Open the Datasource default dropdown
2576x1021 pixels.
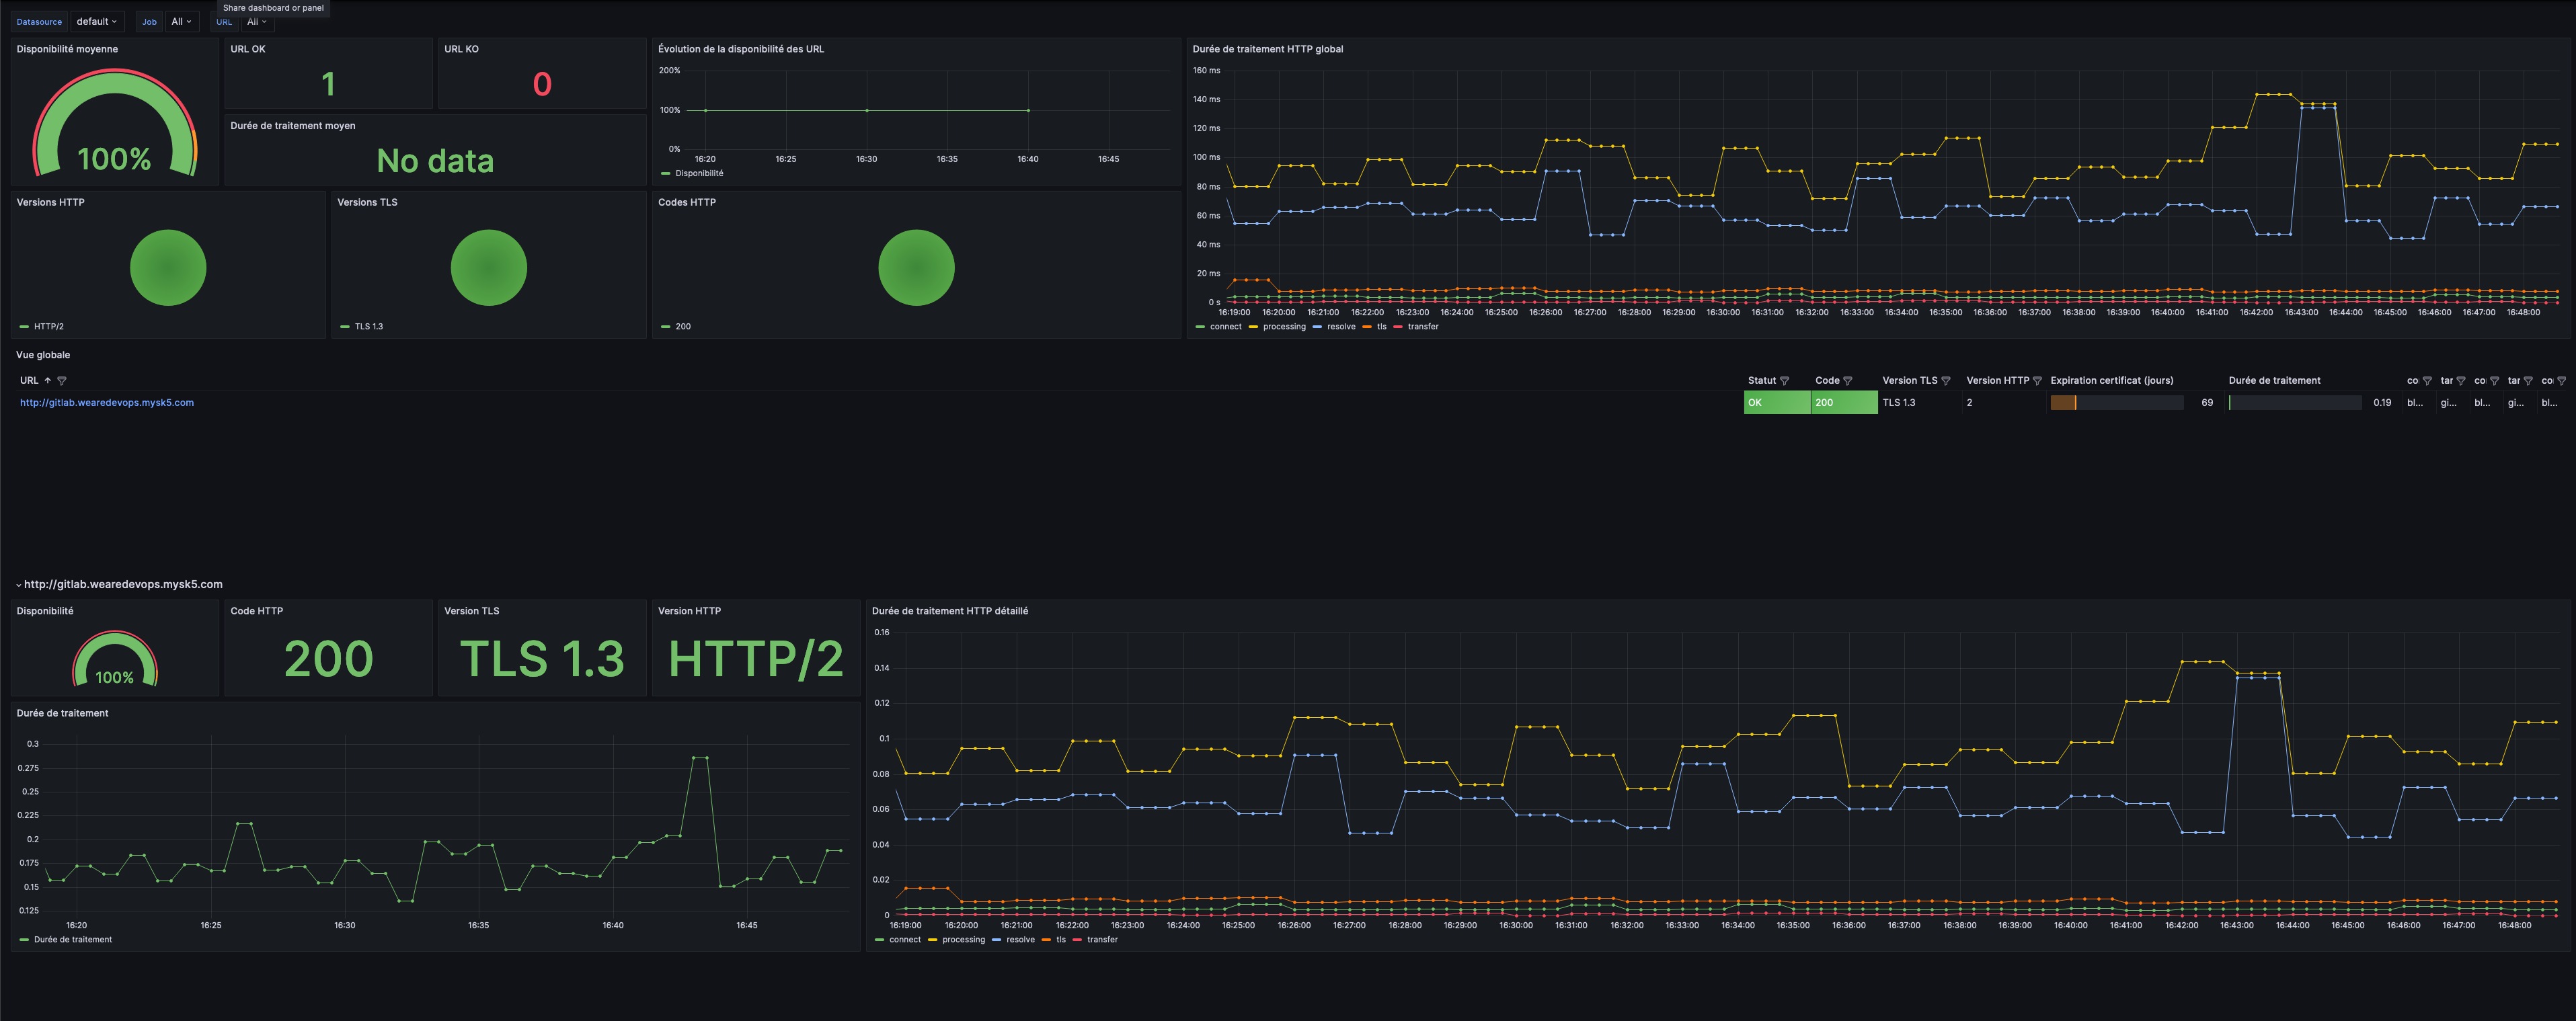point(97,22)
